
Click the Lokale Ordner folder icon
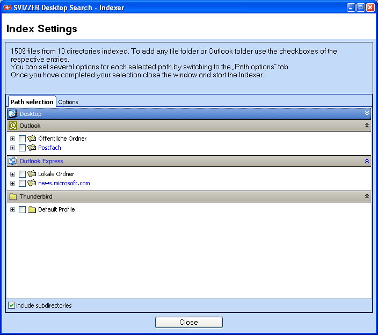32,174
